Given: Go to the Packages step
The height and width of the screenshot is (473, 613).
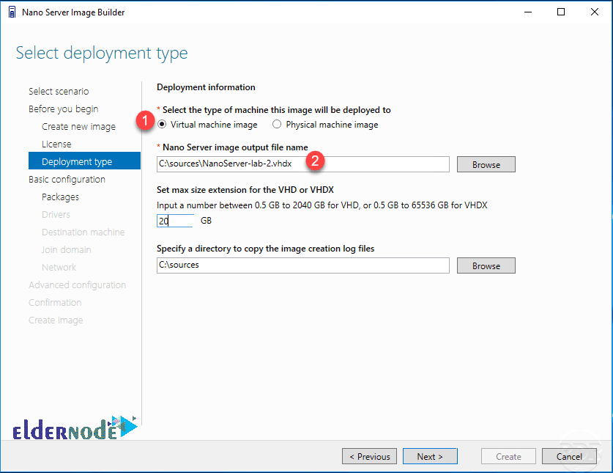Looking at the screenshot, I should pos(60,197).
